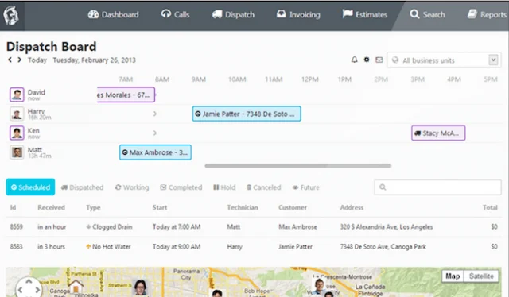Open Stacy McA job block for Ken
Image resolution: width=509 pixels, height=297 pixels.
(438, 133)
